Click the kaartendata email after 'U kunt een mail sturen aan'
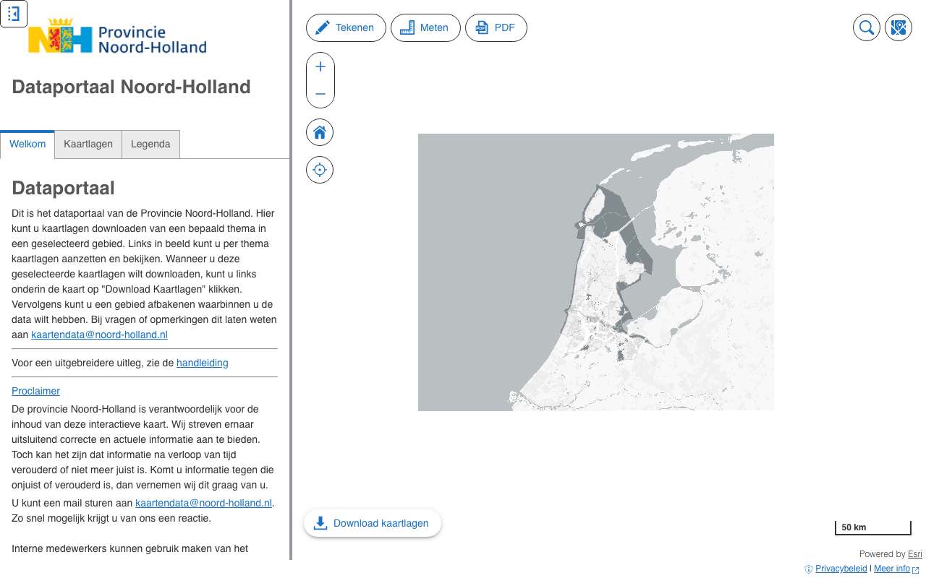This screenshot has height=578, width=926. (203, 503)
